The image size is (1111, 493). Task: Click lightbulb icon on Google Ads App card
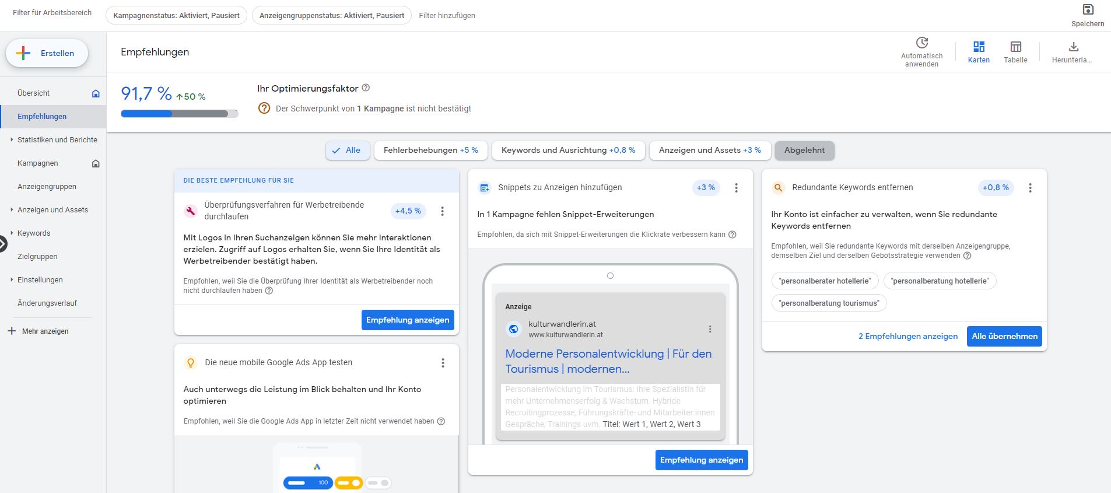(x=190, y=363)
